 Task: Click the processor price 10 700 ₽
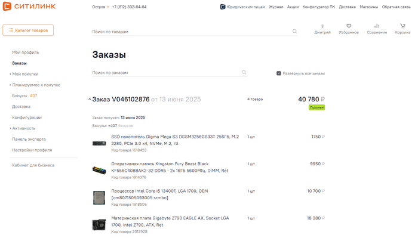(316, 191)
